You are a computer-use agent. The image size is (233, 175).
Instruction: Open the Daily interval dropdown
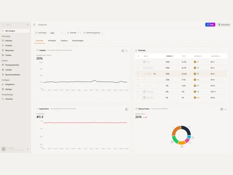click(x=56, y=33)
